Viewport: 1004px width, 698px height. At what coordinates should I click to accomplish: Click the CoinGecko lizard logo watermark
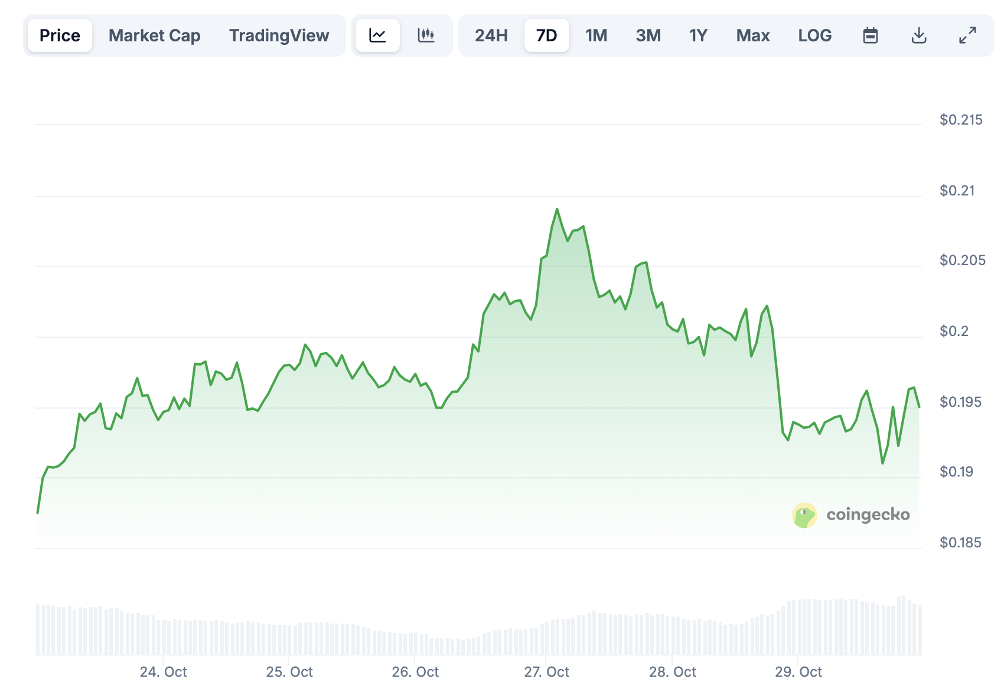click(804, 514)
